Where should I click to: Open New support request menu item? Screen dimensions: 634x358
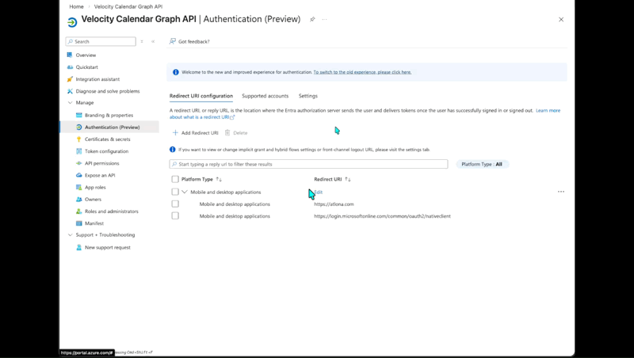(109, 247)
